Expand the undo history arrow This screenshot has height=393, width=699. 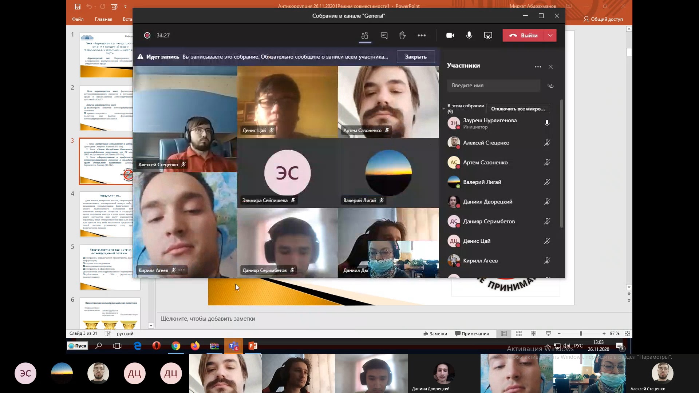pos(95,7)
